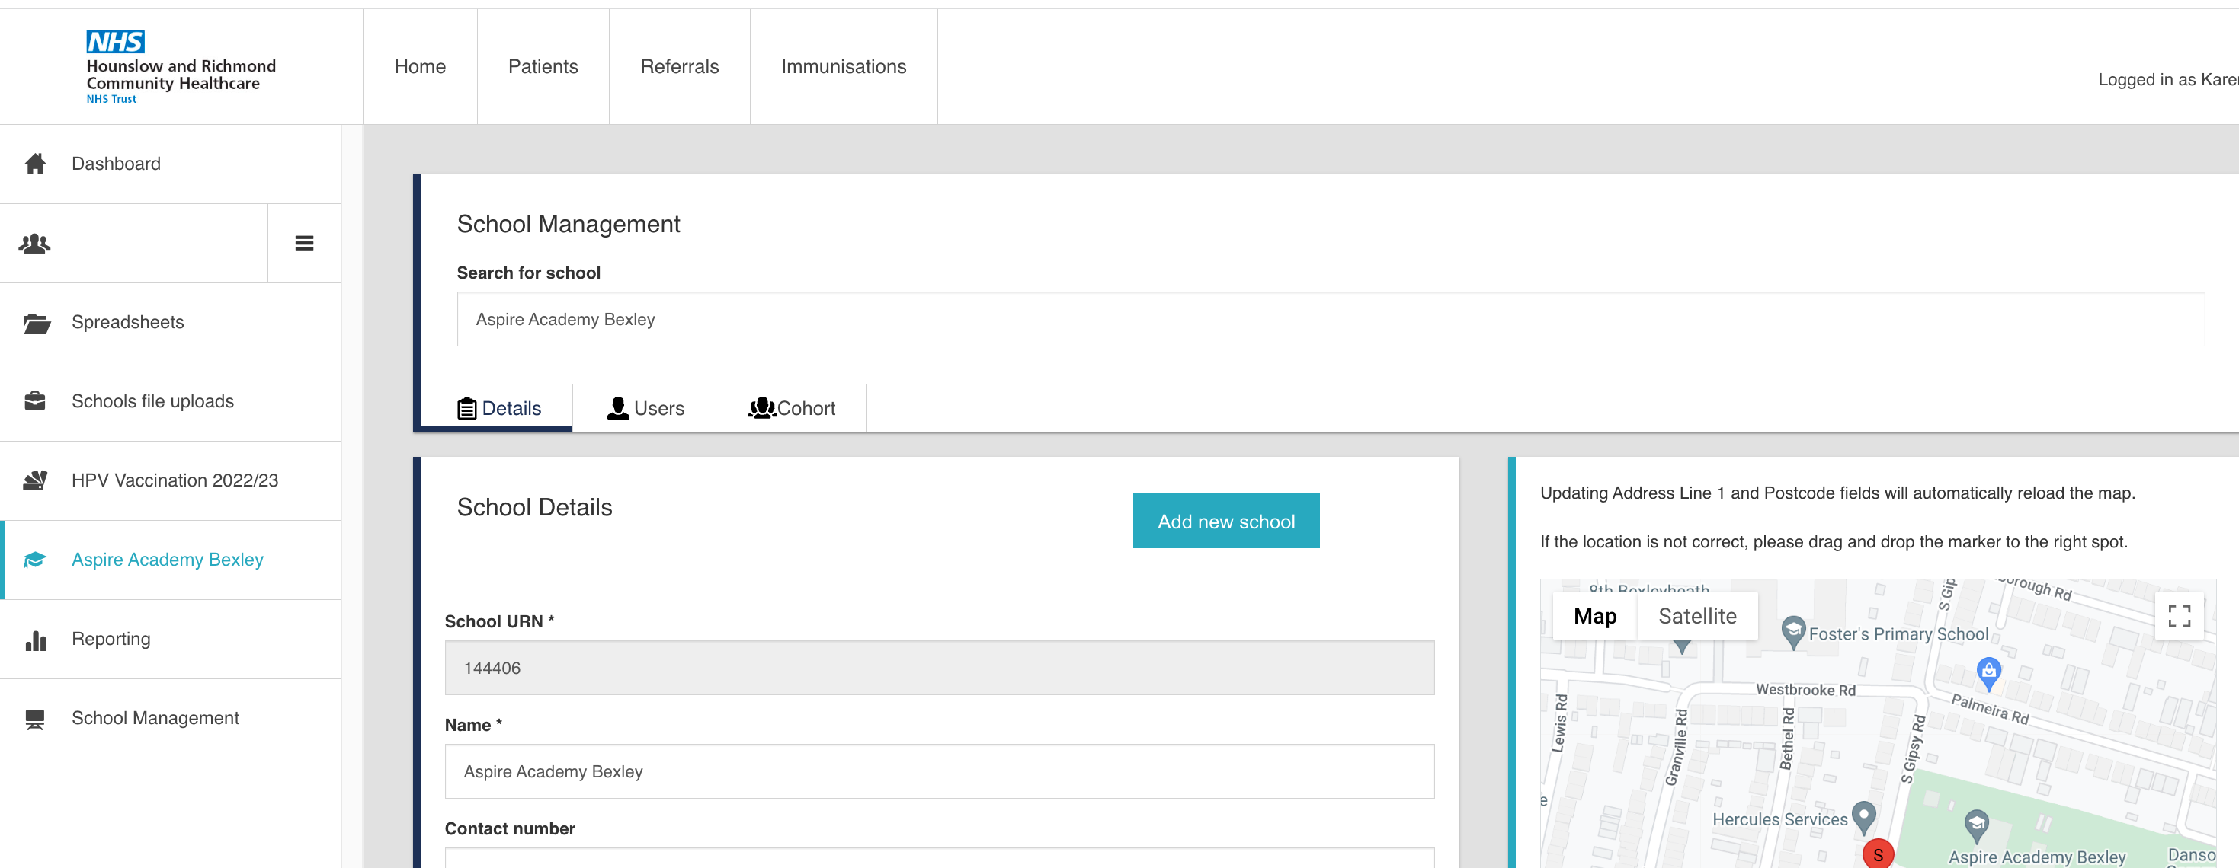
Task: Click the Schools file uploads briefcase icon
Action: pos(35,402)
